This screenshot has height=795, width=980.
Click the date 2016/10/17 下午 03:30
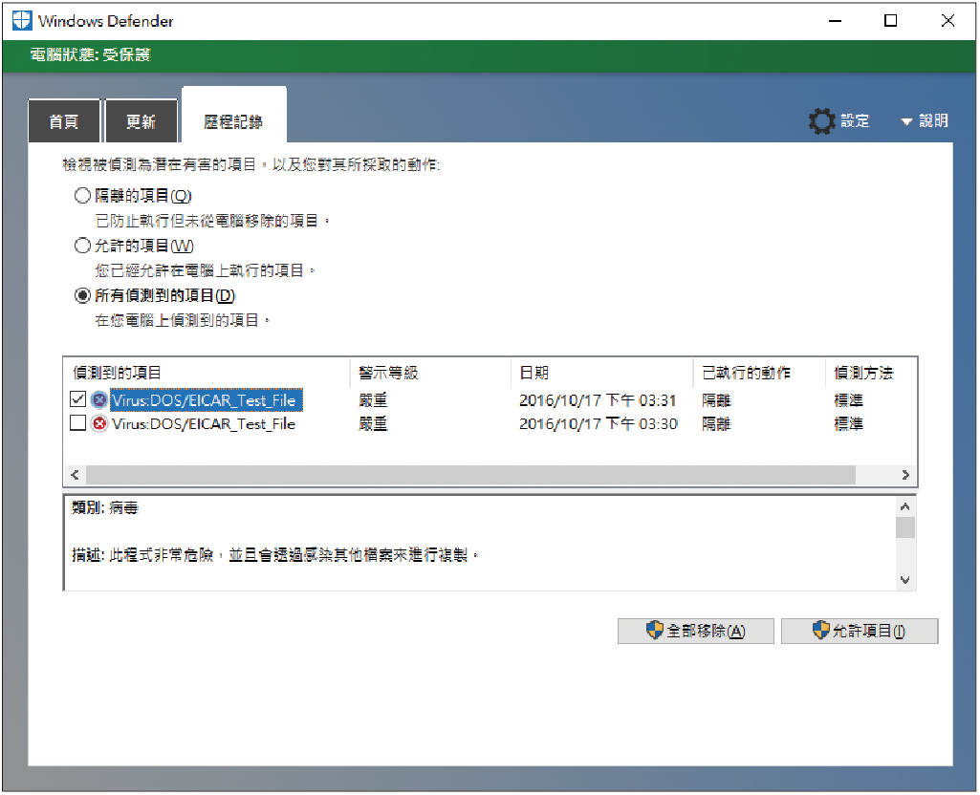pos(599,423)
